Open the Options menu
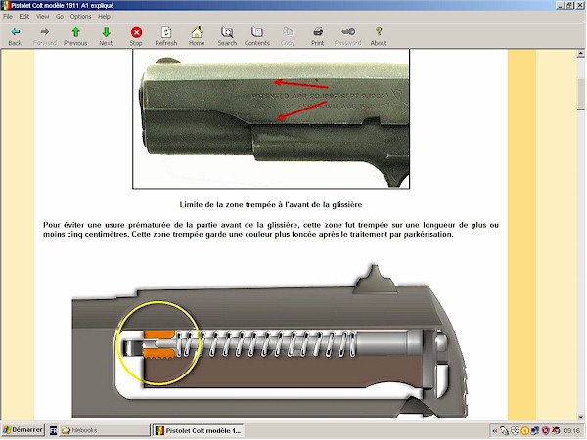This screenshot has width=587, height=440. pyautogui.click(x=80, y=16)
